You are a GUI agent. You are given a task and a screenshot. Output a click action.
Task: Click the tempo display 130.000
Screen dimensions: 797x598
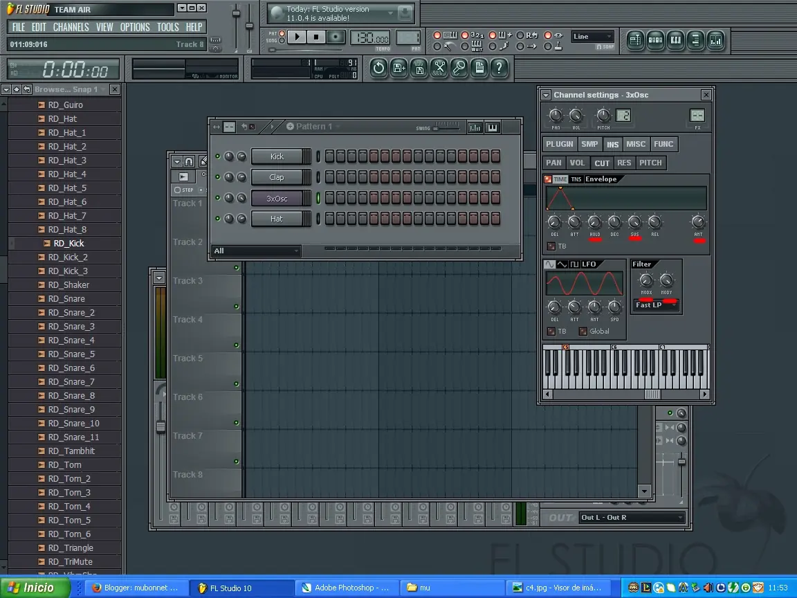[x=371, y=37]
